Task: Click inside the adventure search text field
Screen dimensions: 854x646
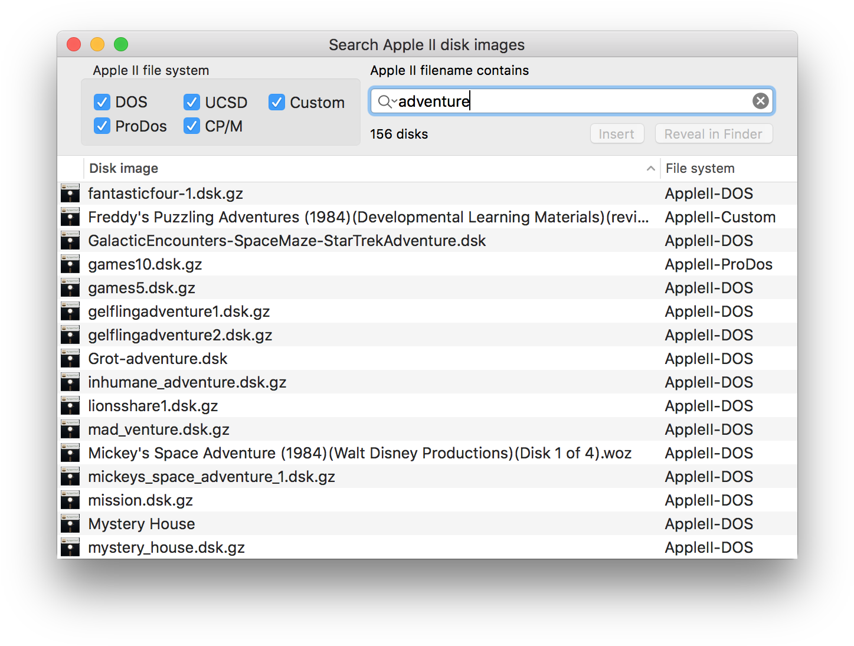Action: pos(590,101)
